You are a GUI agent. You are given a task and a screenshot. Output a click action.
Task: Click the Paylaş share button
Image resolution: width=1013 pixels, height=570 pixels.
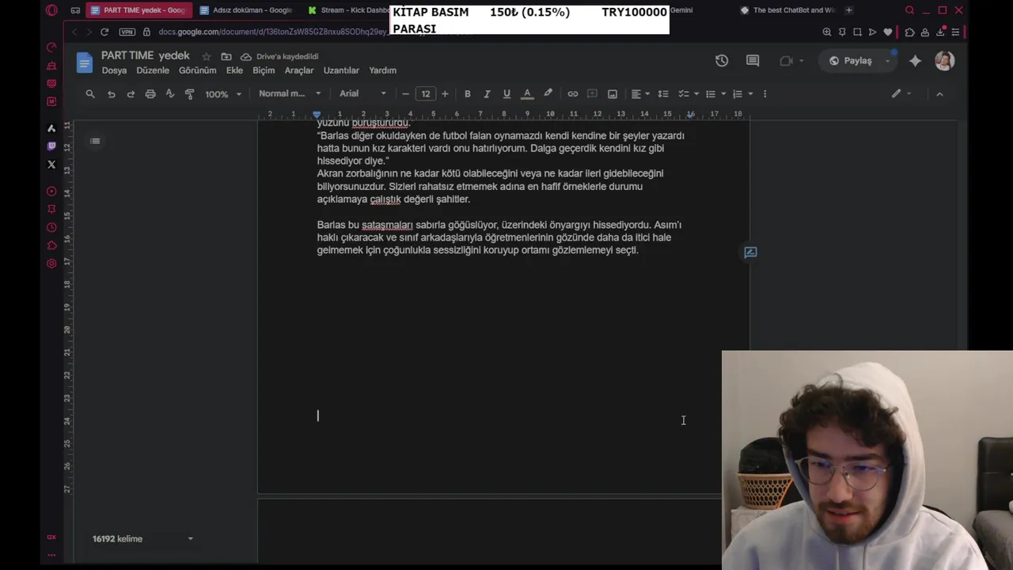[x=851, y=60]
